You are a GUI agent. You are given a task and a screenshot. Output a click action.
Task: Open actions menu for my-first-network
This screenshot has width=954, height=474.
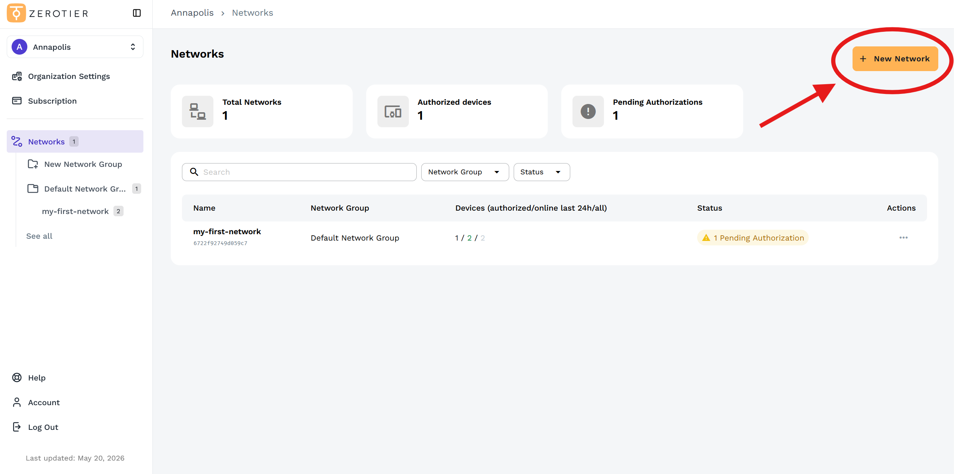click(x=903, y=238)
